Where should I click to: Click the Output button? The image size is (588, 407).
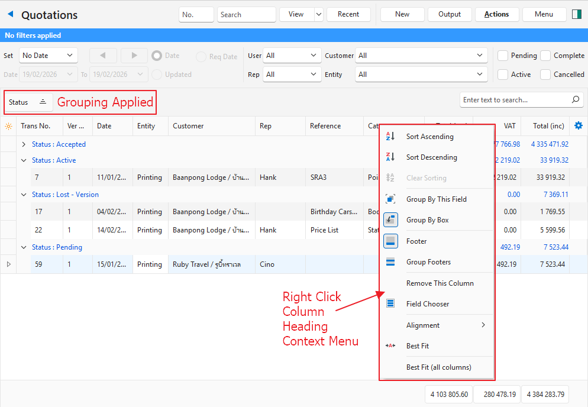(x=450, y=14)
